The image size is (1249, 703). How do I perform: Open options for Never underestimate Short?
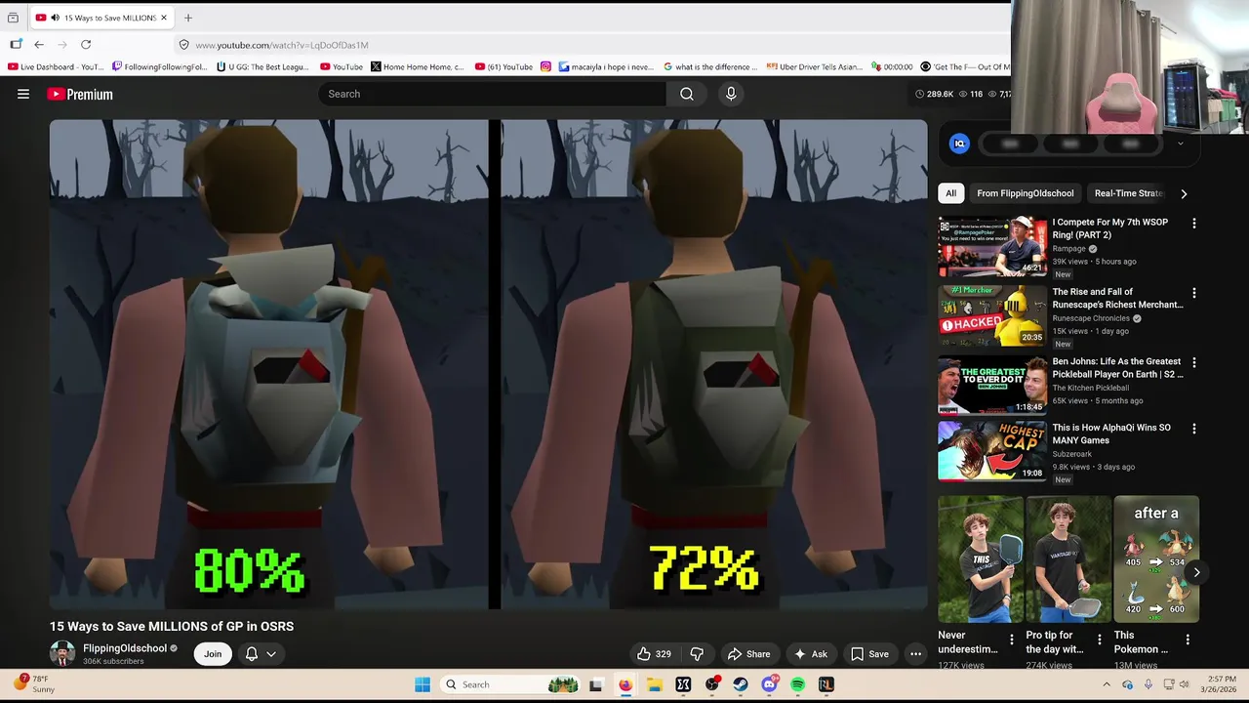[1011, 641]
